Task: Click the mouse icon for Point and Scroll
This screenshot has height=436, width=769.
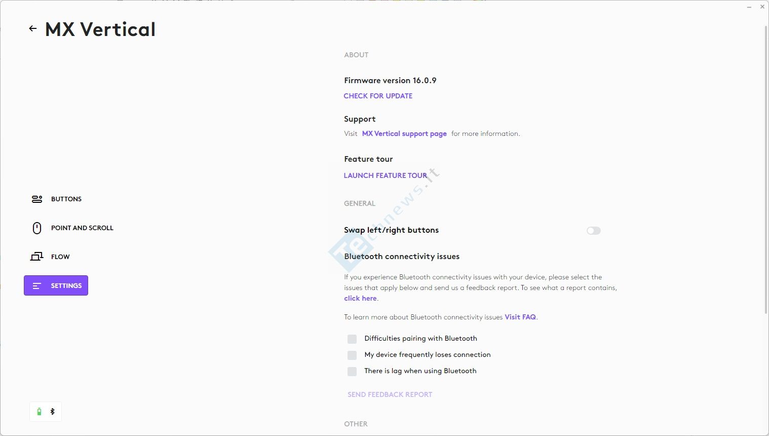Action: [x=37, y=228]
